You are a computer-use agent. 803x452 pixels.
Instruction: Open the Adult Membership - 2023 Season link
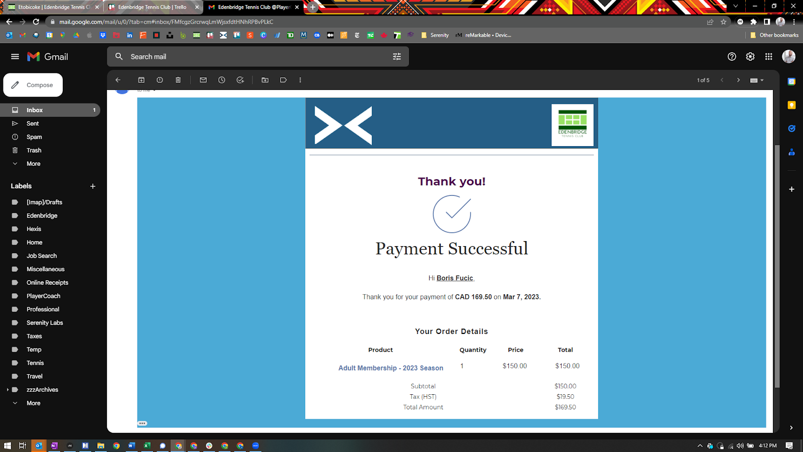(390, 368)
